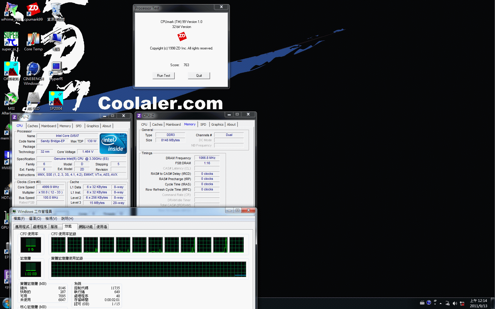Click the Size 8148 MBytes field
Screen dimensions: 495x309
tap(170, 140)
